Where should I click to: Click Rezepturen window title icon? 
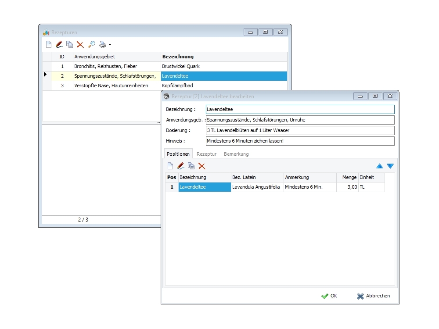pyautogui.click(x=46, y=32)
